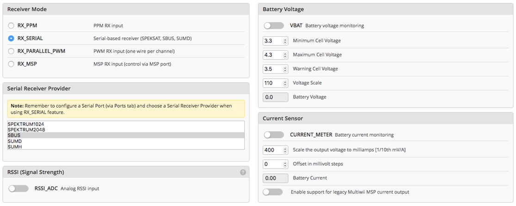The width and height of the screenshot is (516, 206).
Task: Click the Battery Current readout 0.00
Action: [x=276, y=178]
